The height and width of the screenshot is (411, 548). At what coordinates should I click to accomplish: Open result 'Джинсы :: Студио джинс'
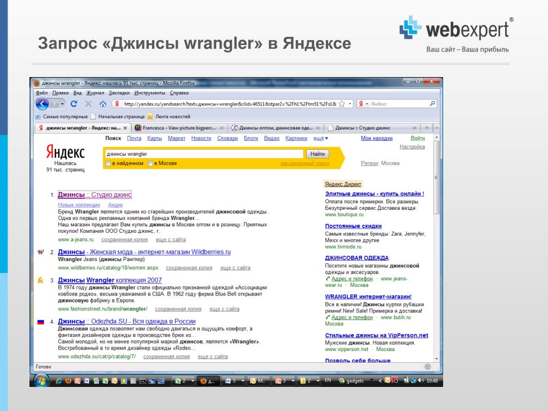tap(95, 195)
